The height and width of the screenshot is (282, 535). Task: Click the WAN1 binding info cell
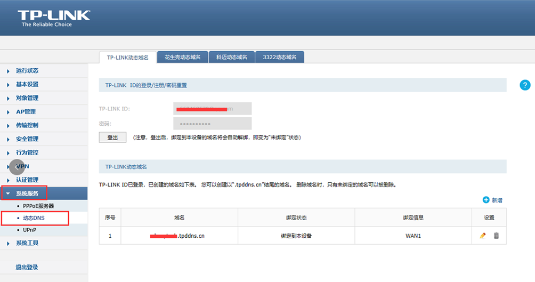coord(413,236)
